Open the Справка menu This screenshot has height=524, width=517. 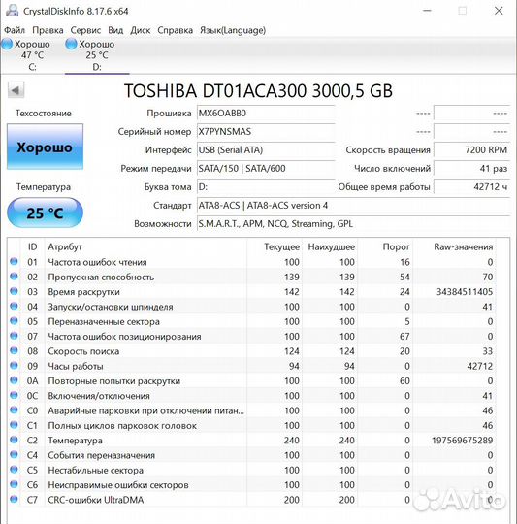(175, 30)
